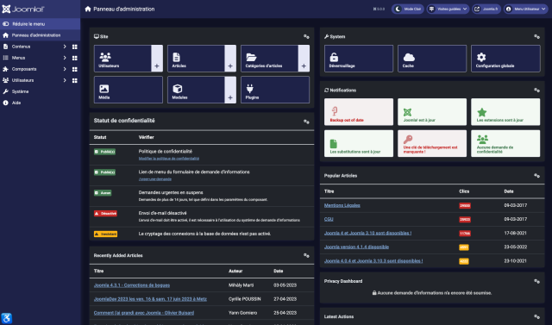The width and height of the screenshot is (552, 325).
Task: Add a new article with plus button
Action: [x=230, y=59]
